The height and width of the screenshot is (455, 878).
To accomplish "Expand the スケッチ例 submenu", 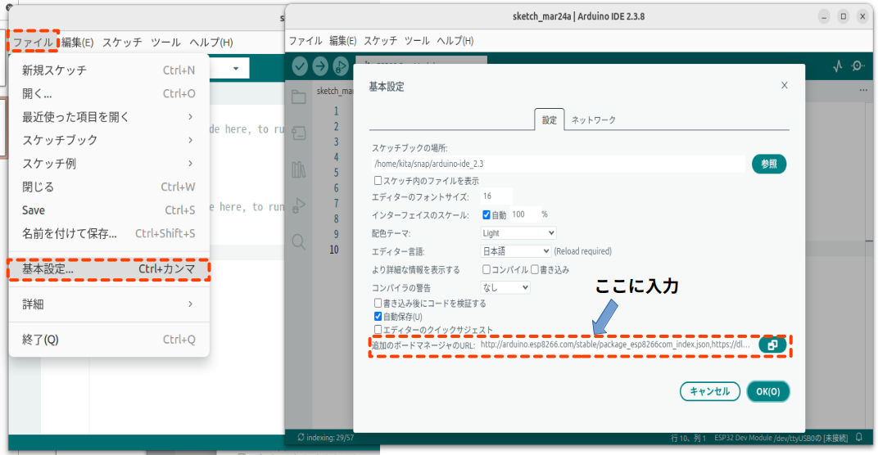I will 109,164.
